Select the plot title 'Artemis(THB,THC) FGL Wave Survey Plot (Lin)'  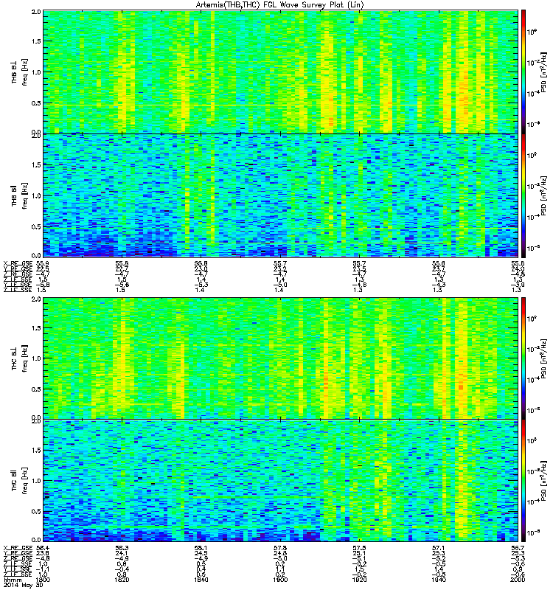[280, 5]
